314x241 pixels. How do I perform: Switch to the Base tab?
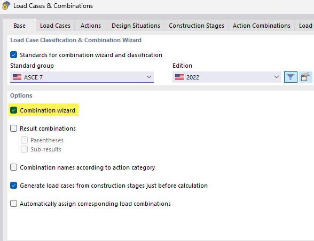tap(19, 26)
